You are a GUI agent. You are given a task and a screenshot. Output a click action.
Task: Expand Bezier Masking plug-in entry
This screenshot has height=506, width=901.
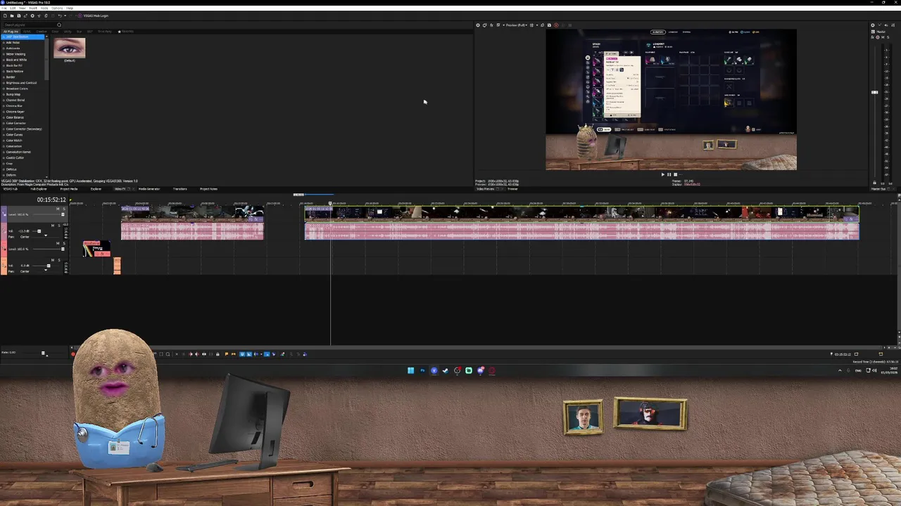pyautogui.click(x=4, y=54)
